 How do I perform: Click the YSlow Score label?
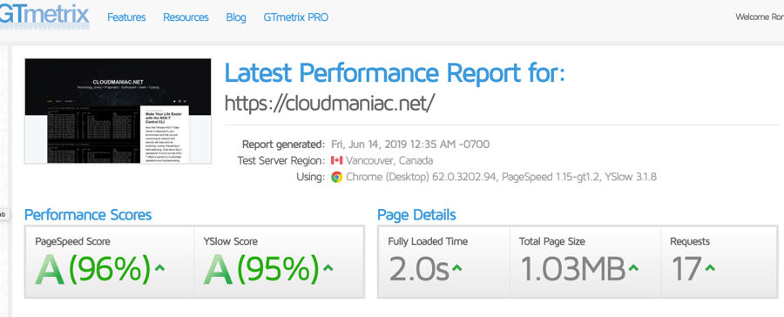coord(231,241)
